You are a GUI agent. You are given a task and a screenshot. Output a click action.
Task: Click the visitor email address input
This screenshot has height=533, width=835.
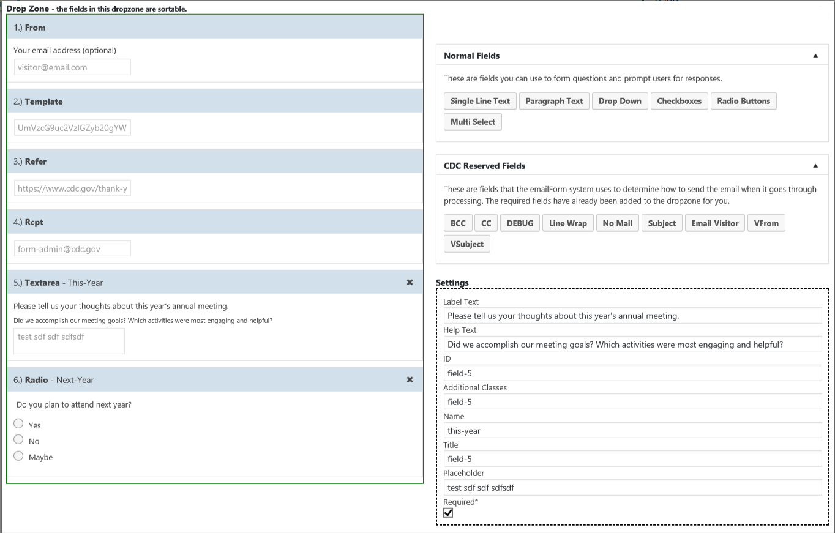pos(72,67)
